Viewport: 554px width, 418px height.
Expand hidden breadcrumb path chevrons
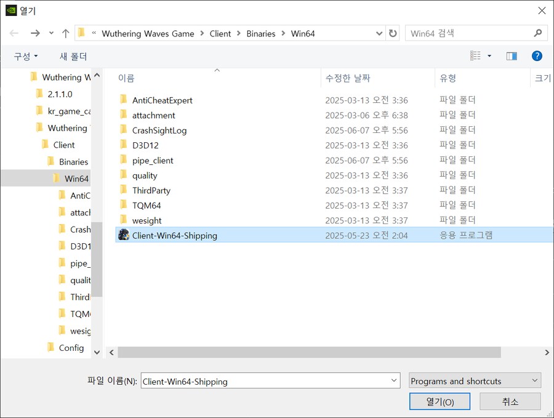click(x=94, y=33)
